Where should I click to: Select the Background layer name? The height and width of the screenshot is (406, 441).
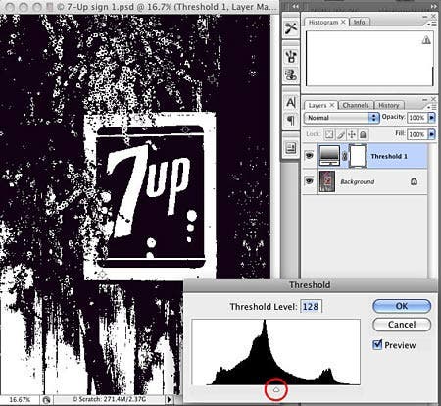point(358,181)
